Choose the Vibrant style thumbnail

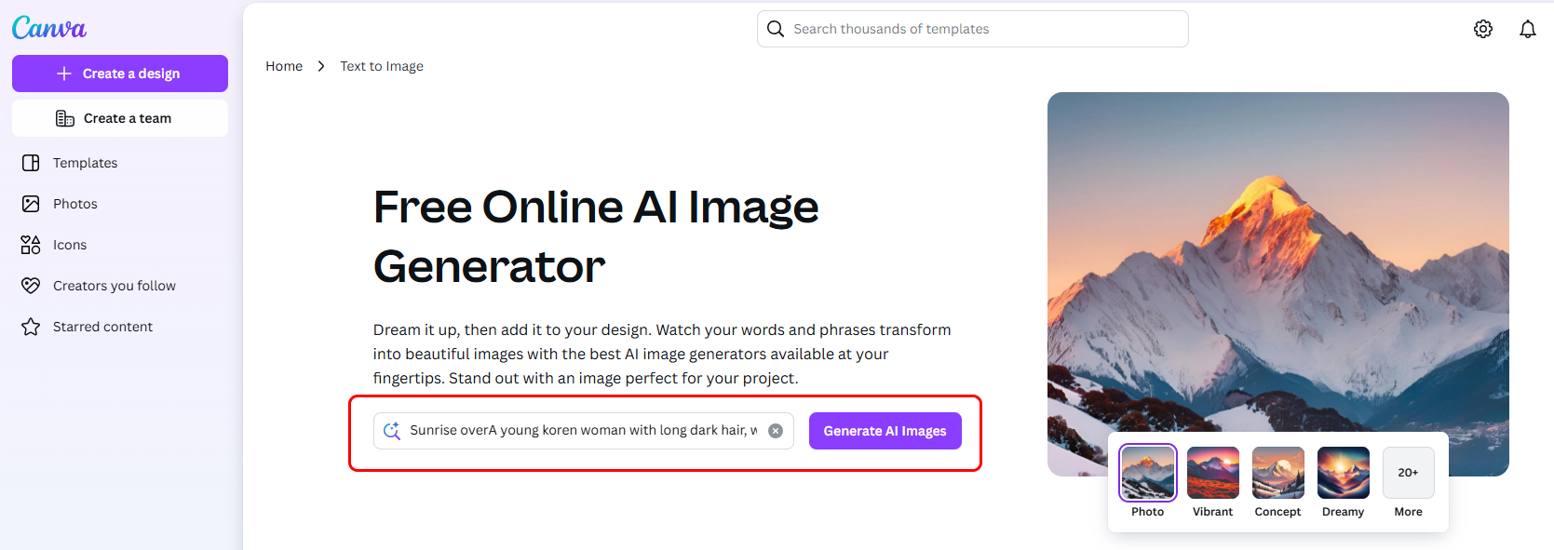pos(1212,473)
